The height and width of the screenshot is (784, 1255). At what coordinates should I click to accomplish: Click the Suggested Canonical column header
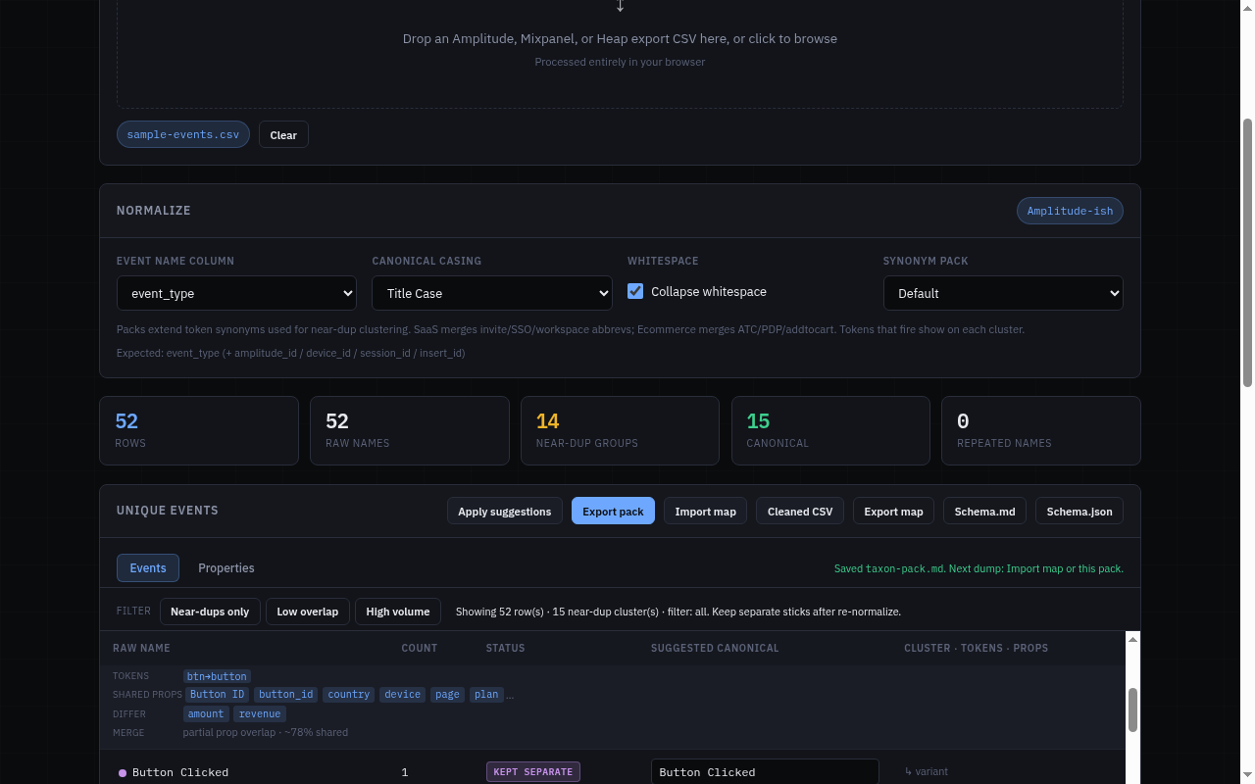(x=715, y=648)
